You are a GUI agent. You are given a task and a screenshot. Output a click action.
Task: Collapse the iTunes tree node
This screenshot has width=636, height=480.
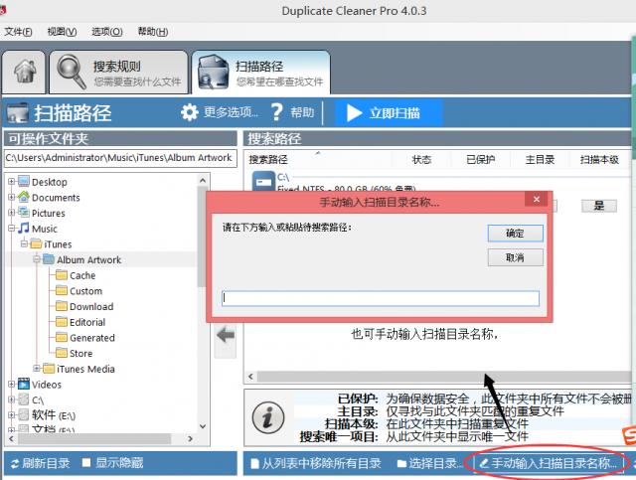[x=24, y=243]
